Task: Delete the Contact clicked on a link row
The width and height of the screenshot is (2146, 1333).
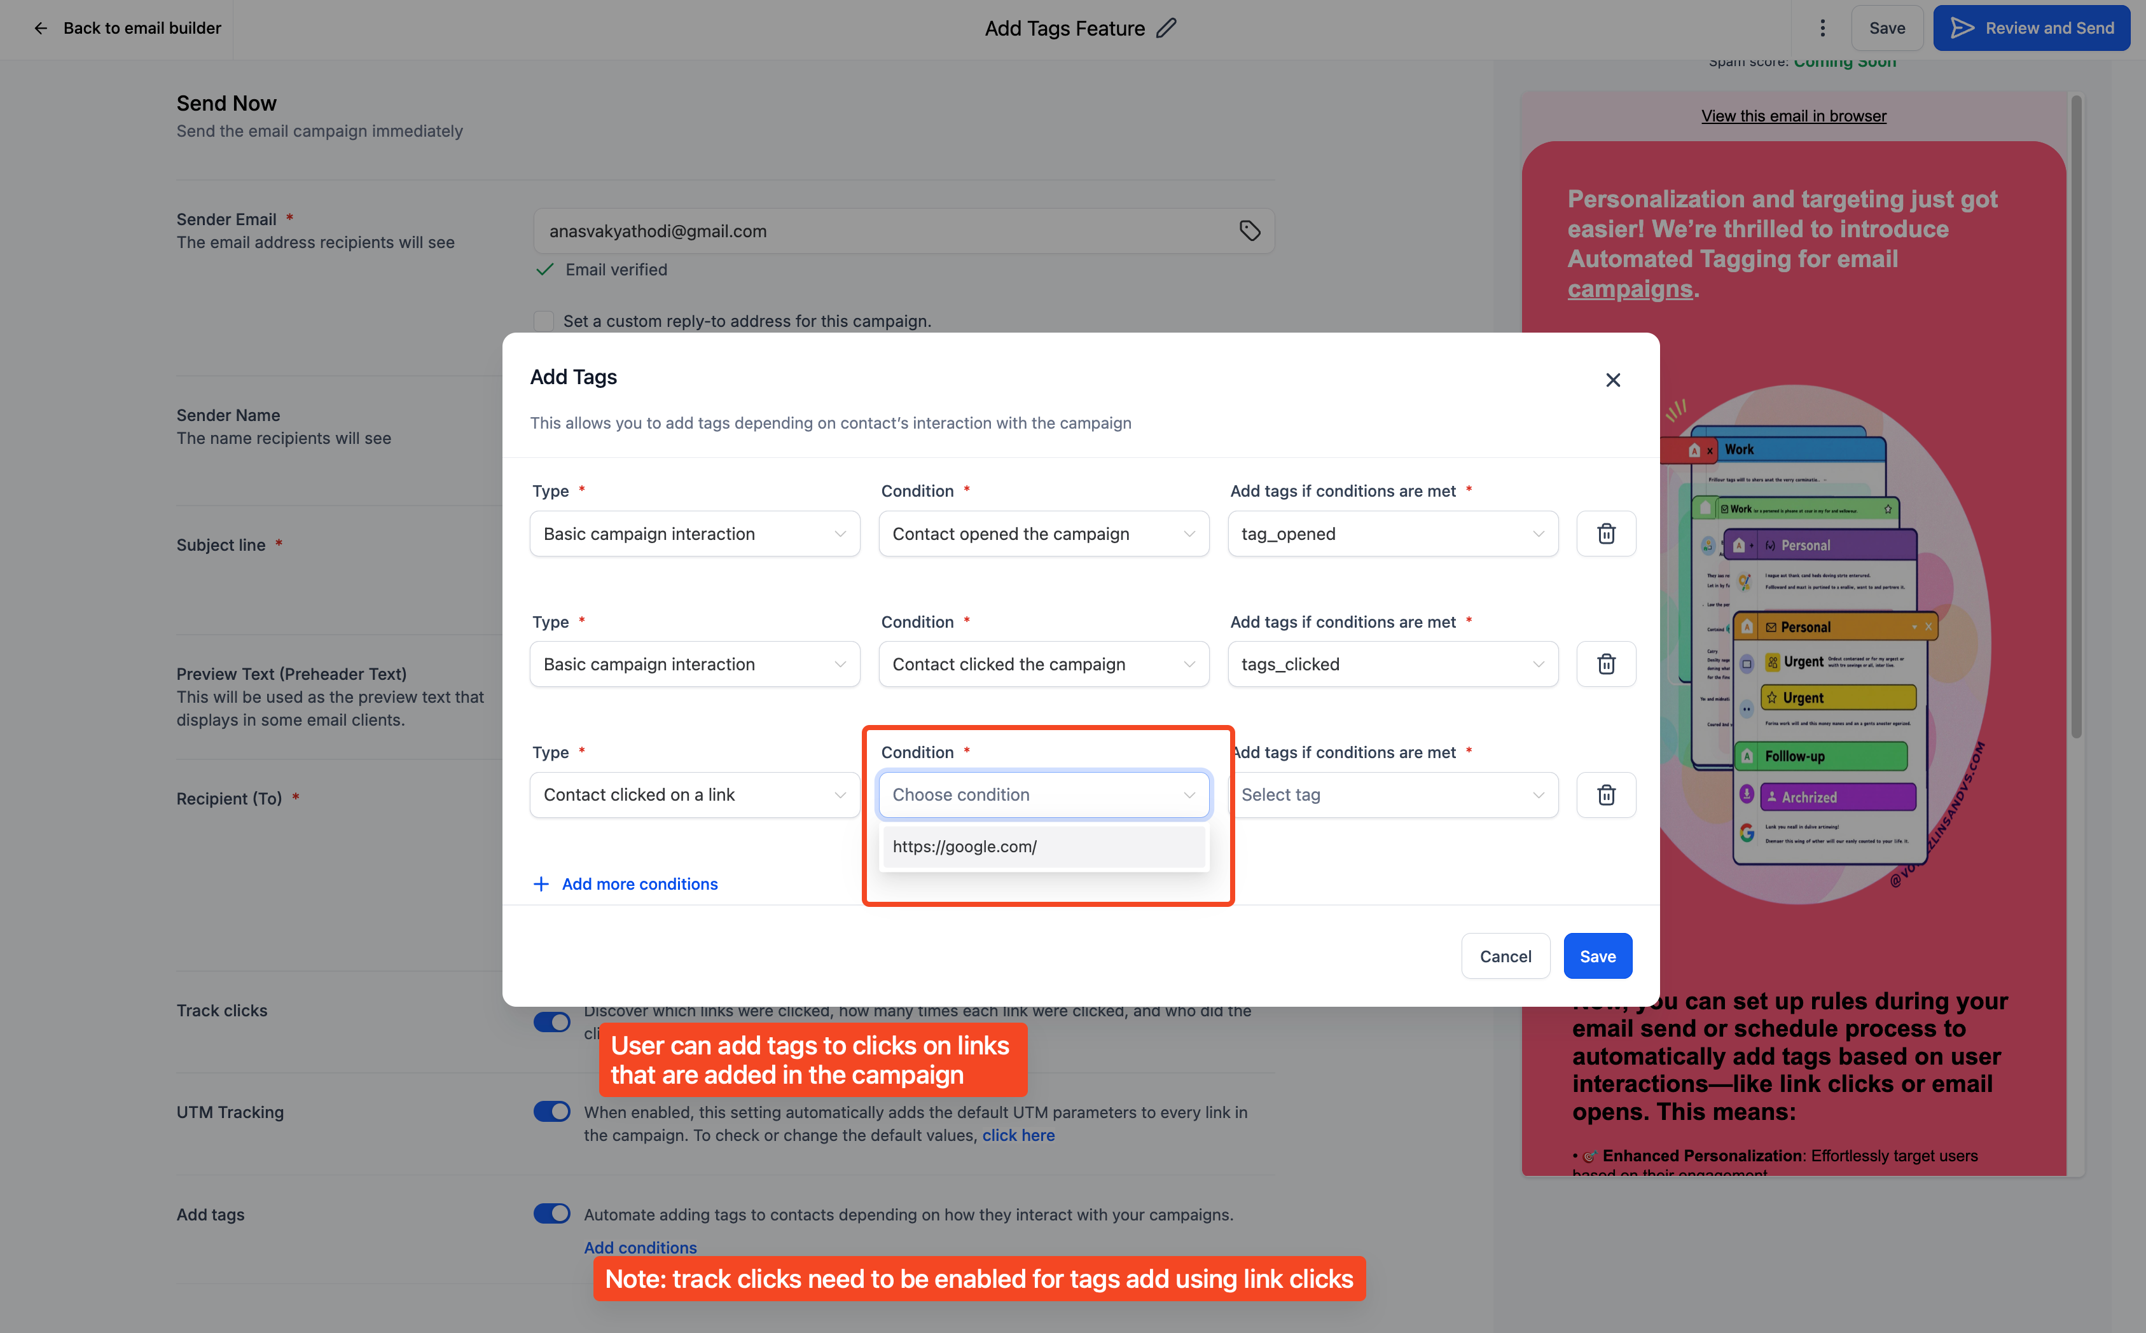Action: click(1605, 794)
